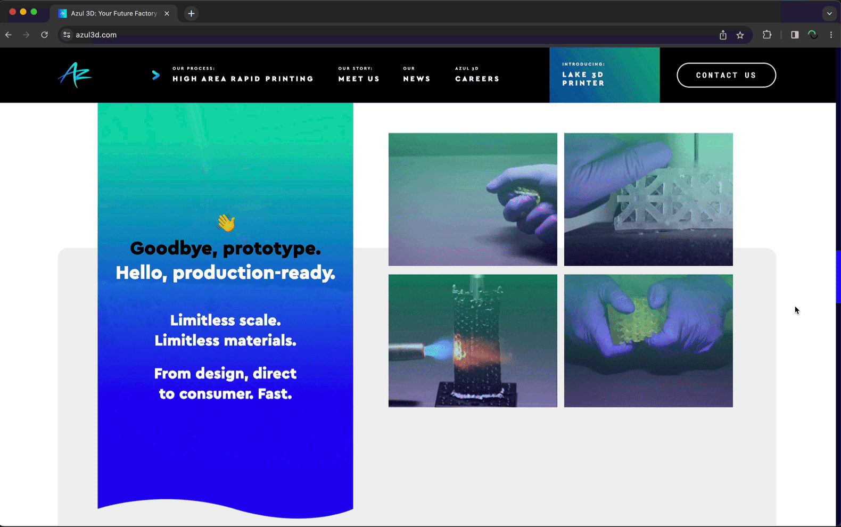Click the page vertical scrollbar
This screenshot has width=841, height=527.
tap(838, 277)
